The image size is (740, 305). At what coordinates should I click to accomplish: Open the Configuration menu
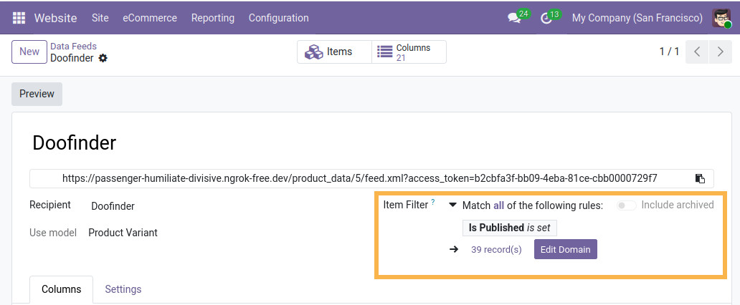click(x=278, y=18)
